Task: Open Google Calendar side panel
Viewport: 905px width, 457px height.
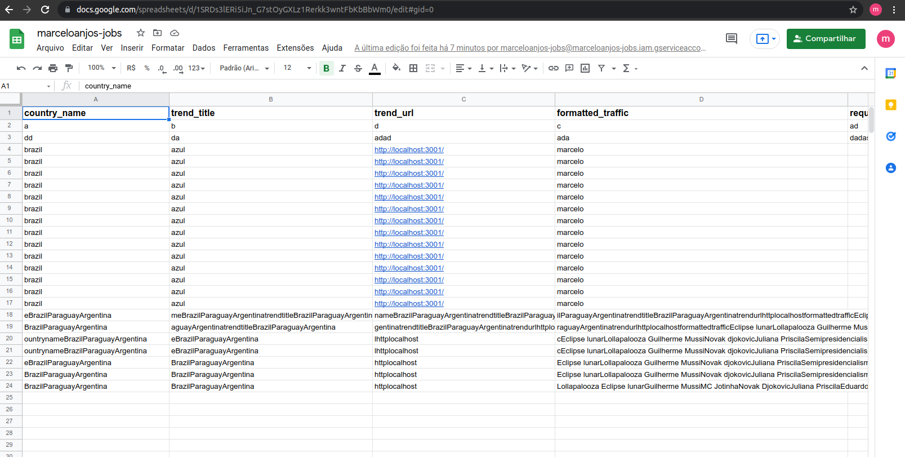Action: click(x=890, y=73)
